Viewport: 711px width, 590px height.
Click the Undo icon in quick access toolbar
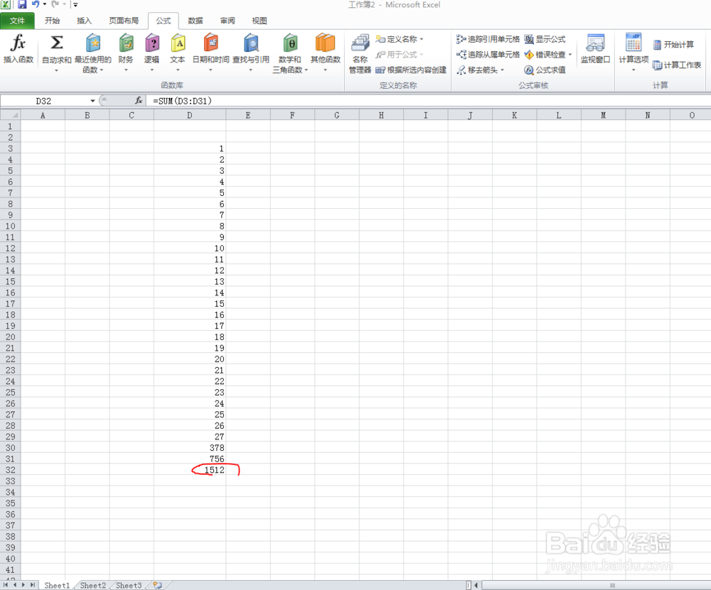point(36,4)
